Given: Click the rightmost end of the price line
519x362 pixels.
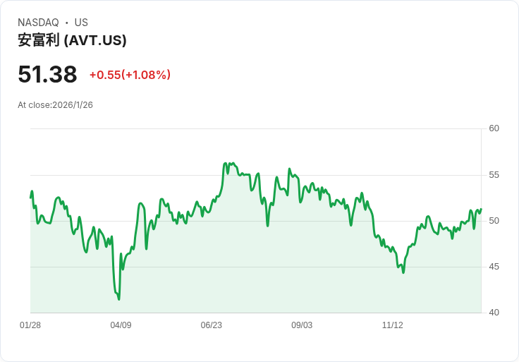Looking at the screenshot, I should (481, 210).
